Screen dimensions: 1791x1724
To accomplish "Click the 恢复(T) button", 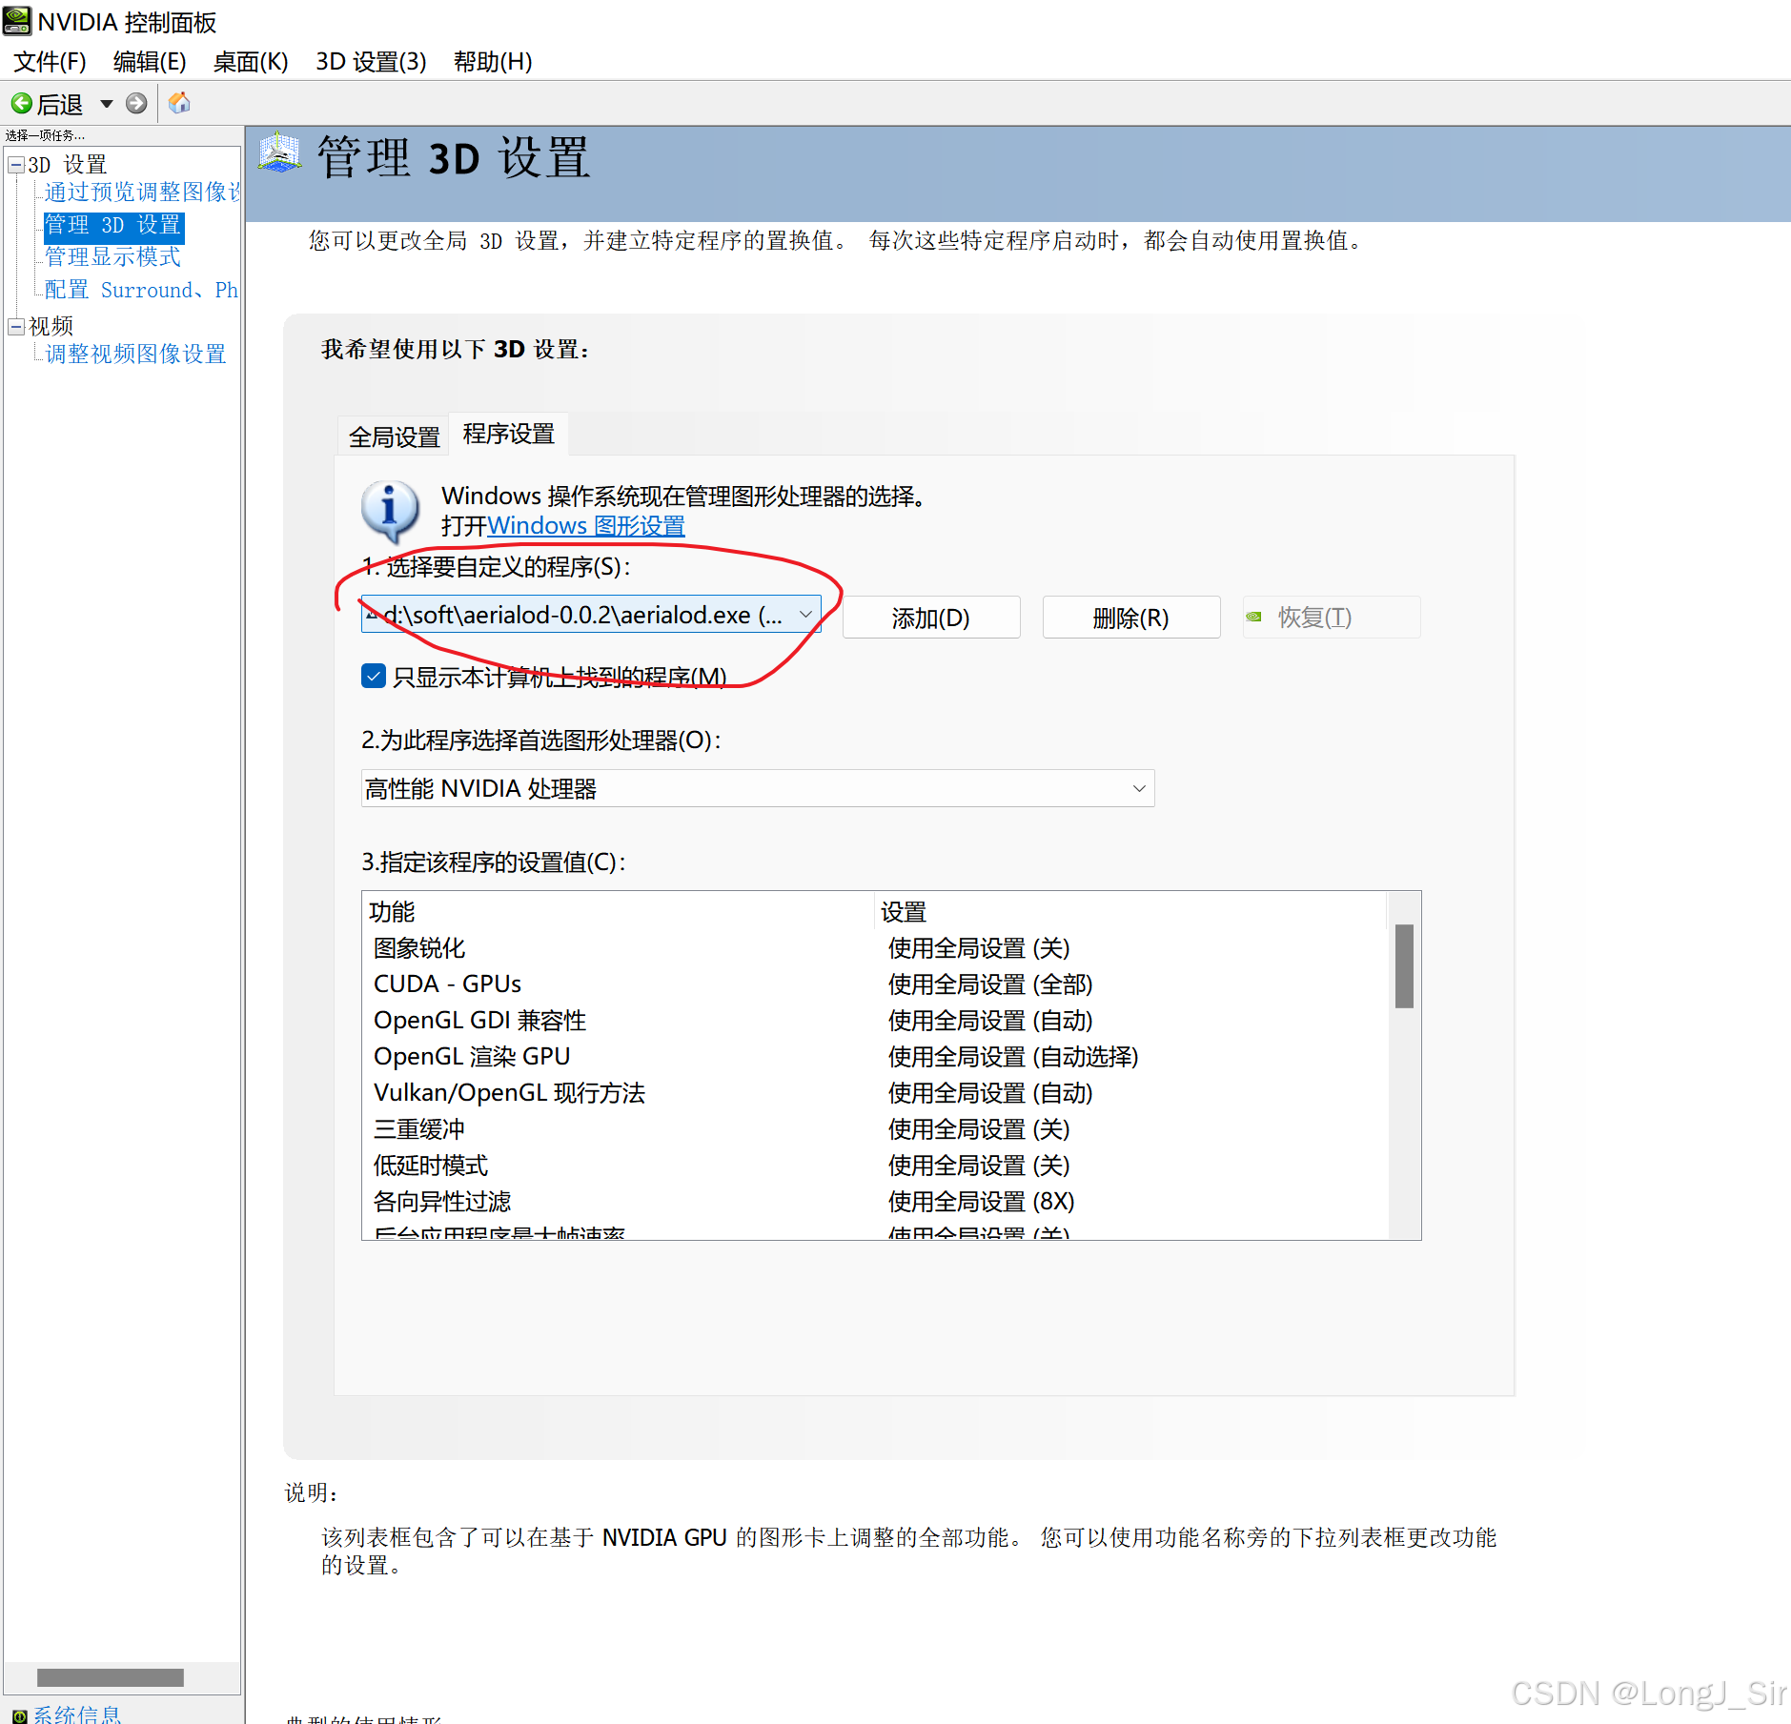I will point(1332,618).
